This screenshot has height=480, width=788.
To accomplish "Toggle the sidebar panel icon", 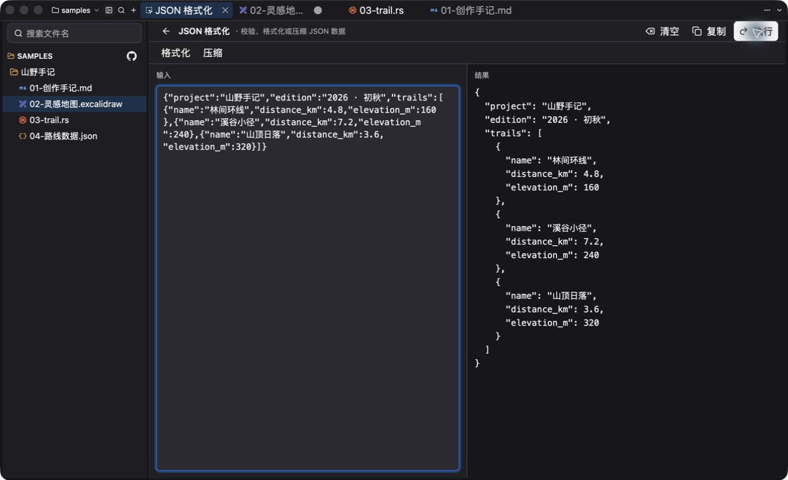I will click(x=109, y=11).
